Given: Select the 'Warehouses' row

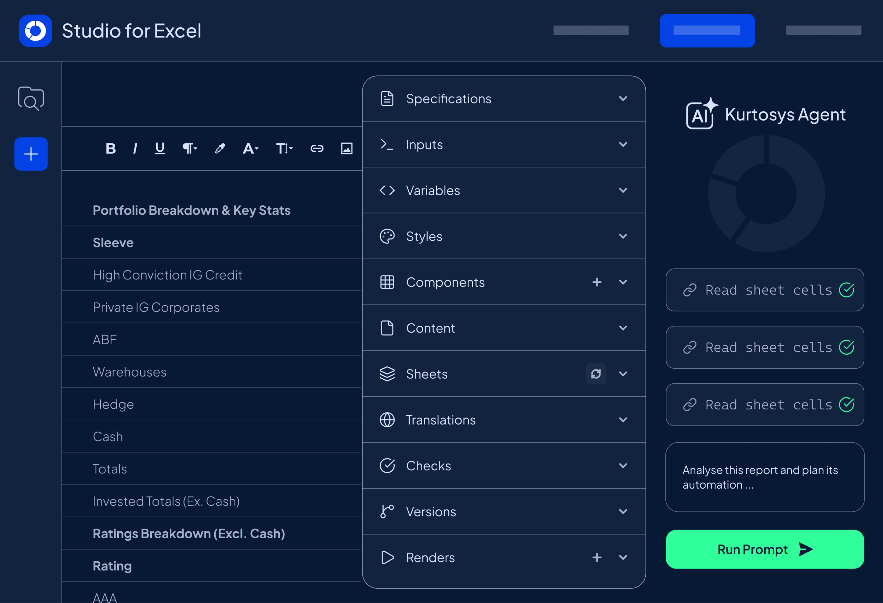Looking at the screenshot, I should point(212,372).
